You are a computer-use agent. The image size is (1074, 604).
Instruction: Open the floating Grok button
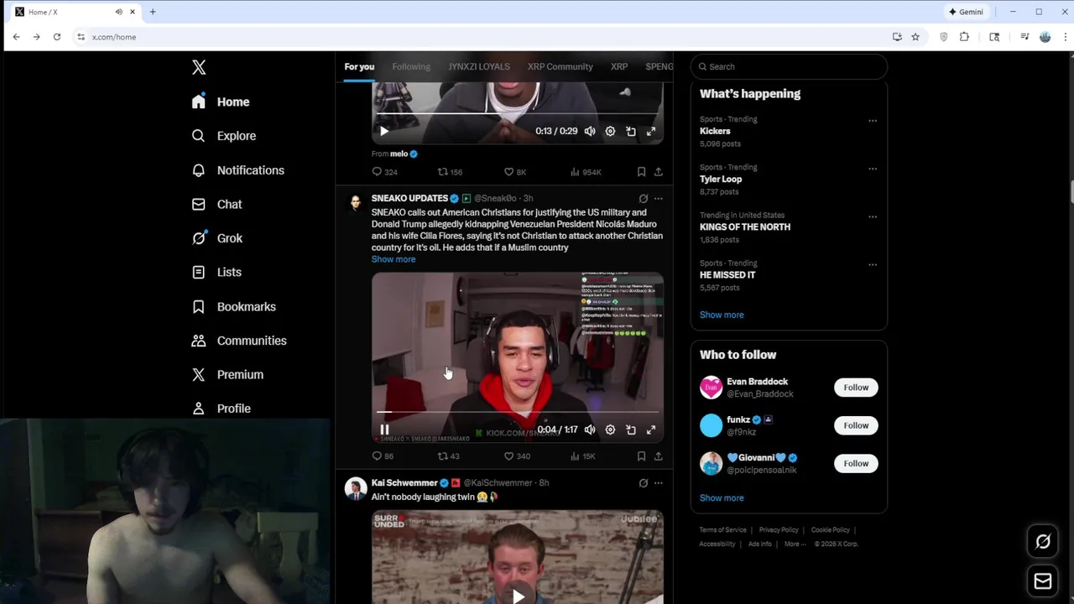1043,542
